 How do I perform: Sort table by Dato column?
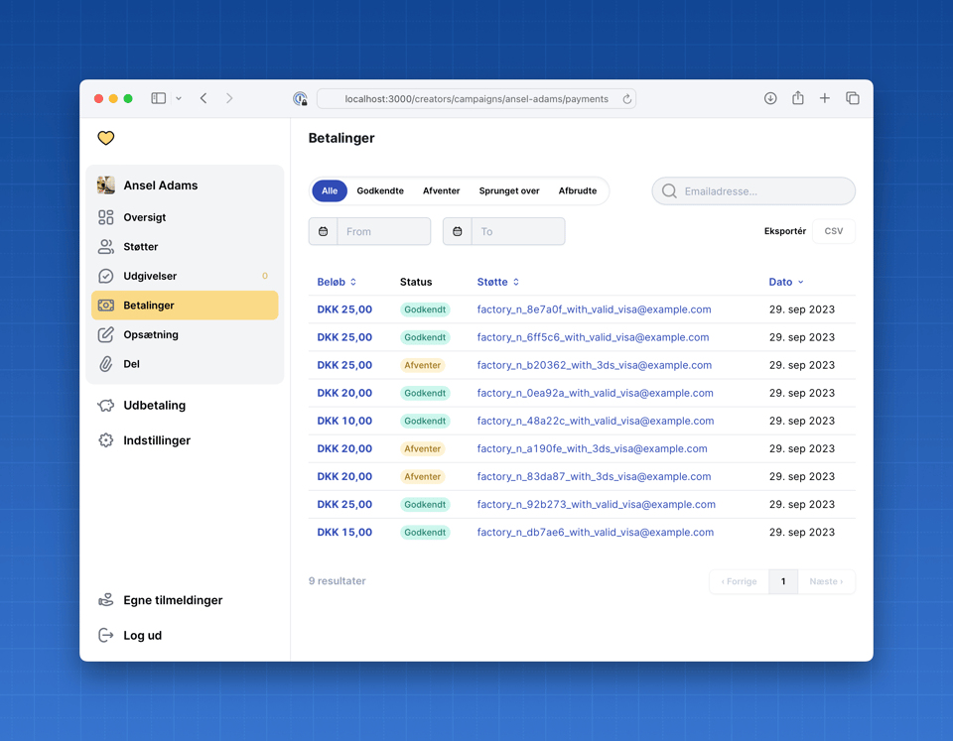pyautogui.click(x=786, y=282)
